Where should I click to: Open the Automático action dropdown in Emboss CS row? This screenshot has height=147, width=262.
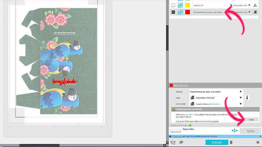[249, 5]
